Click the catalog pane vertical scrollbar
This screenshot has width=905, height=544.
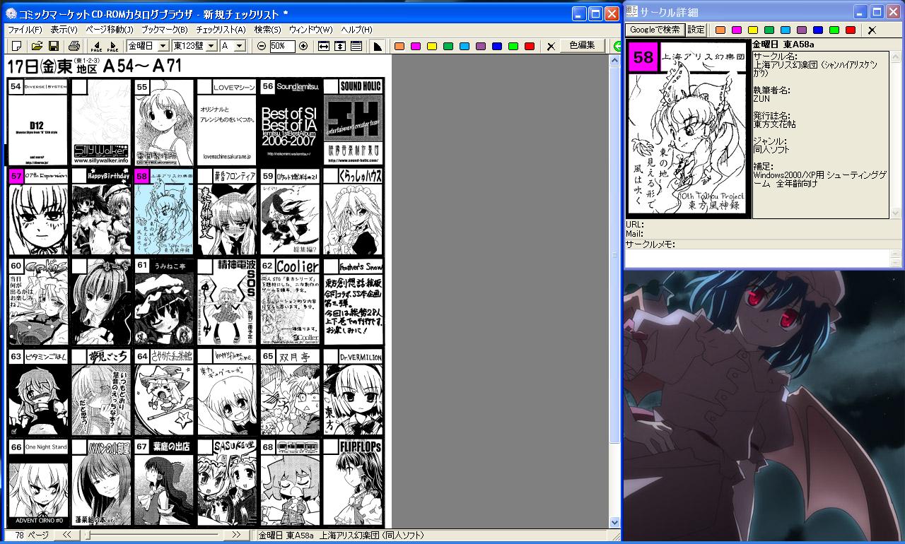pos(614,292)
